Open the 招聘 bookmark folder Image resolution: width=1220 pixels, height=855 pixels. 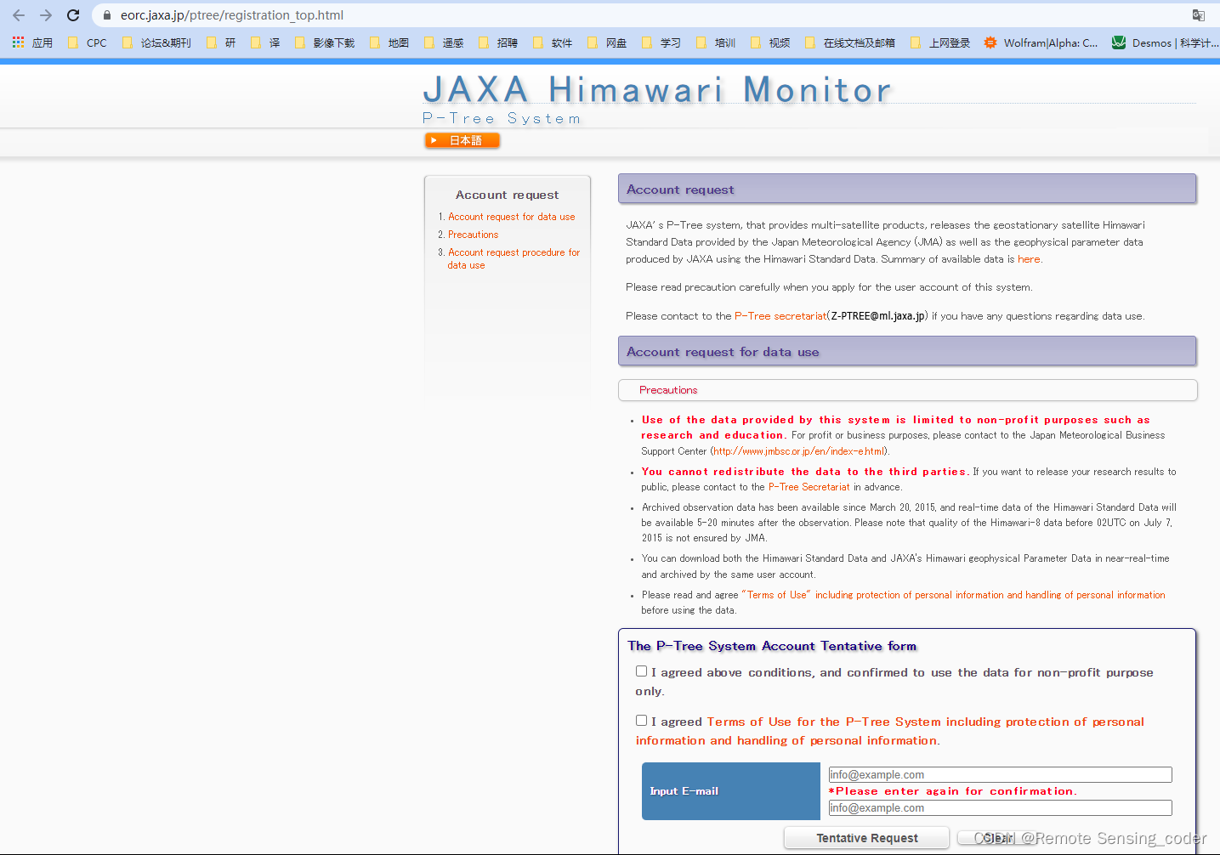[x=498, y=42]
